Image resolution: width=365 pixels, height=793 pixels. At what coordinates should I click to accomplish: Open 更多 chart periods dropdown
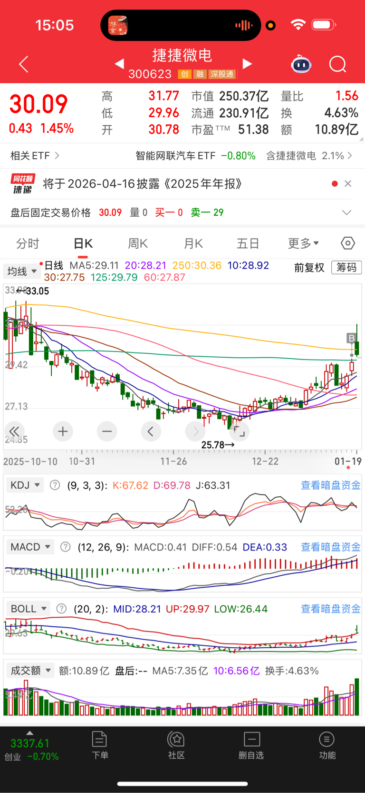303,244
